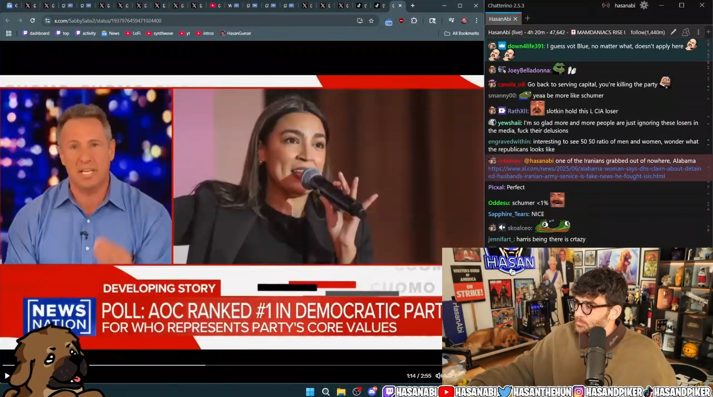Open moderation mode sword icon
The height and width of the screenshot is (397, 713).
click(x=674, y=32)
